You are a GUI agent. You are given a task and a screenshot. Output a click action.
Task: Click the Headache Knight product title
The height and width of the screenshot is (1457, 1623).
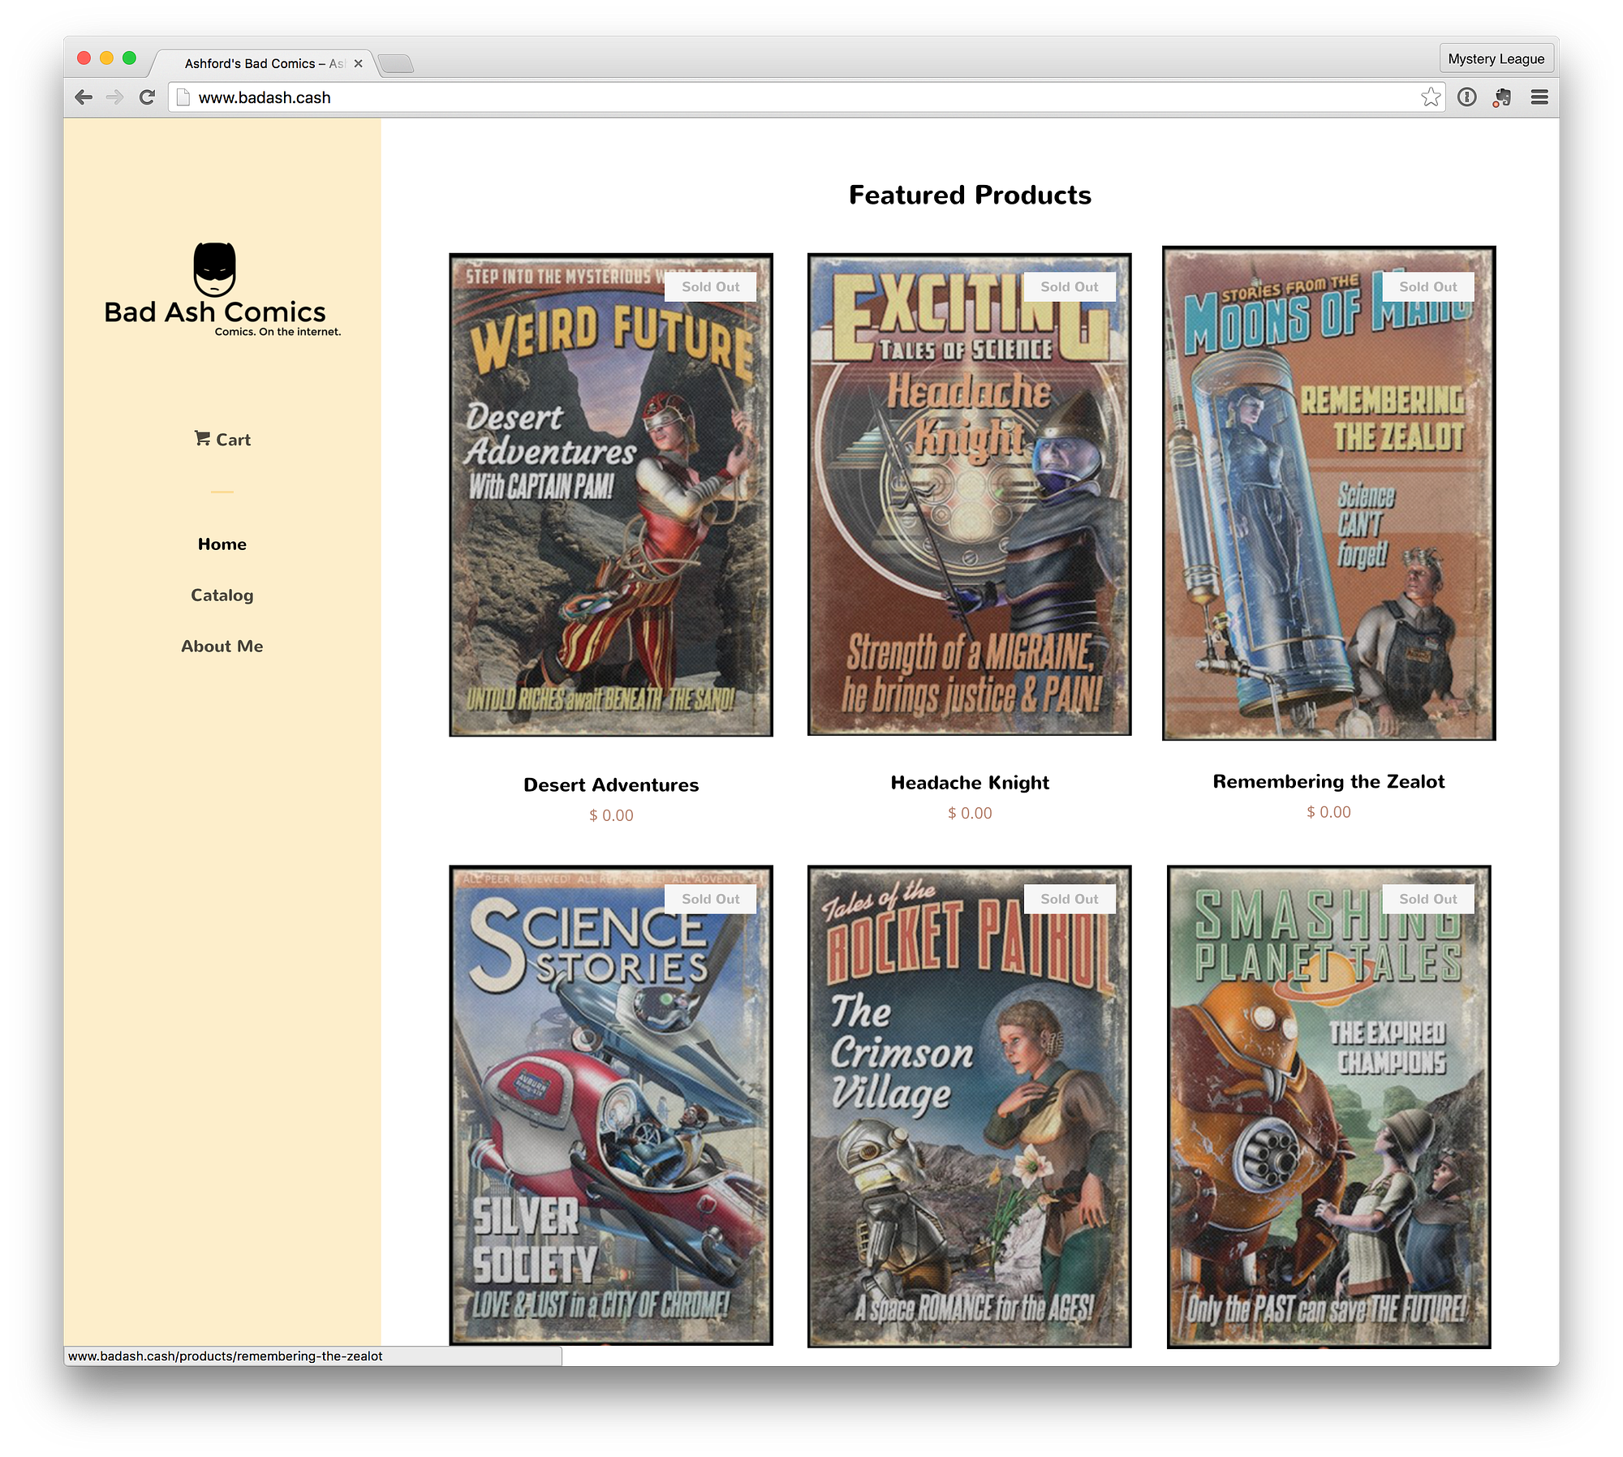pyautogui.click(x=970, y=783)
